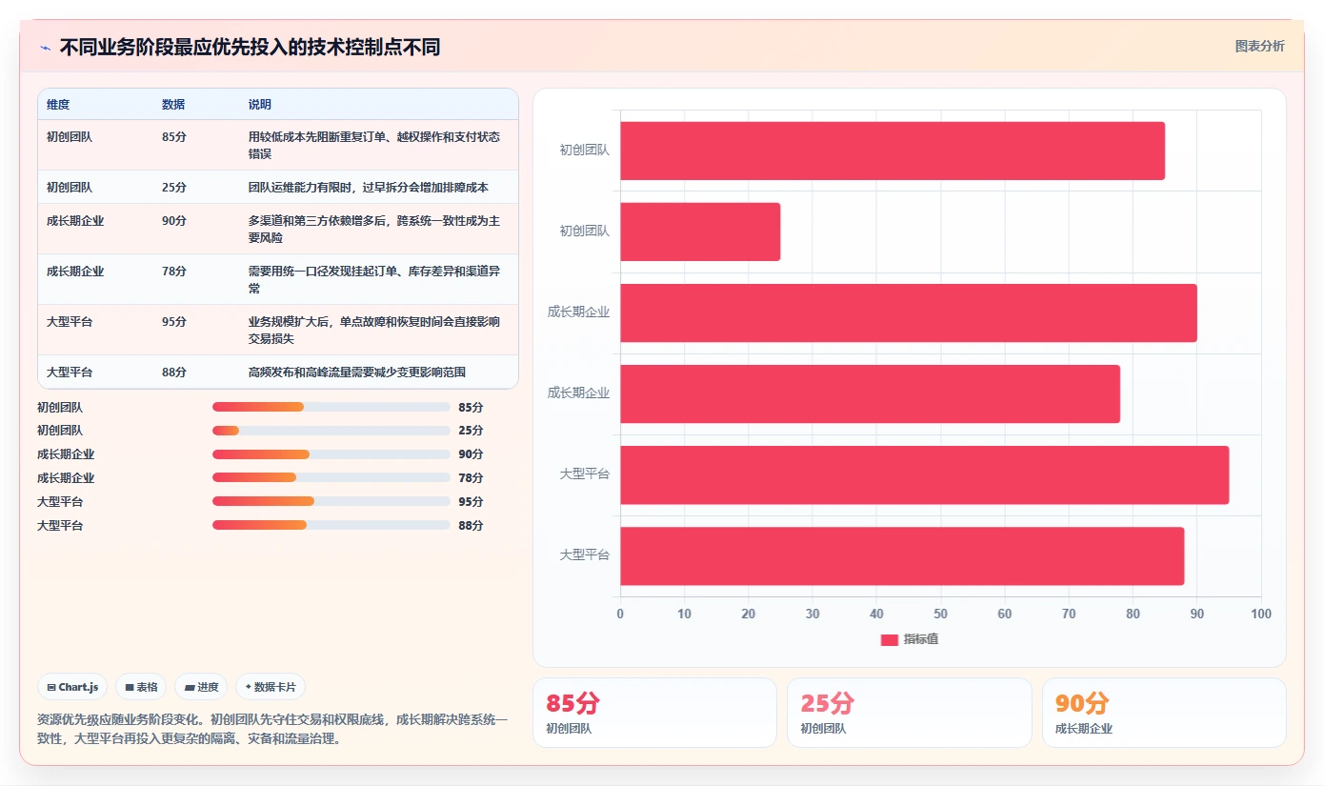Click the 指标值 legend label
The height and width of the screenshot is (786, 1324).
(x=921, y=639)
